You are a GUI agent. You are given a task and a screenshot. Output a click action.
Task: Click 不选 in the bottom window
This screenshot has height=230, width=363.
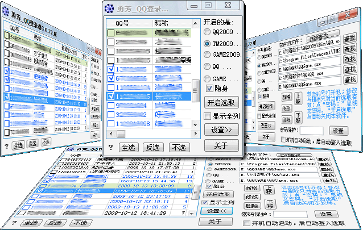[x=81, y=223]
